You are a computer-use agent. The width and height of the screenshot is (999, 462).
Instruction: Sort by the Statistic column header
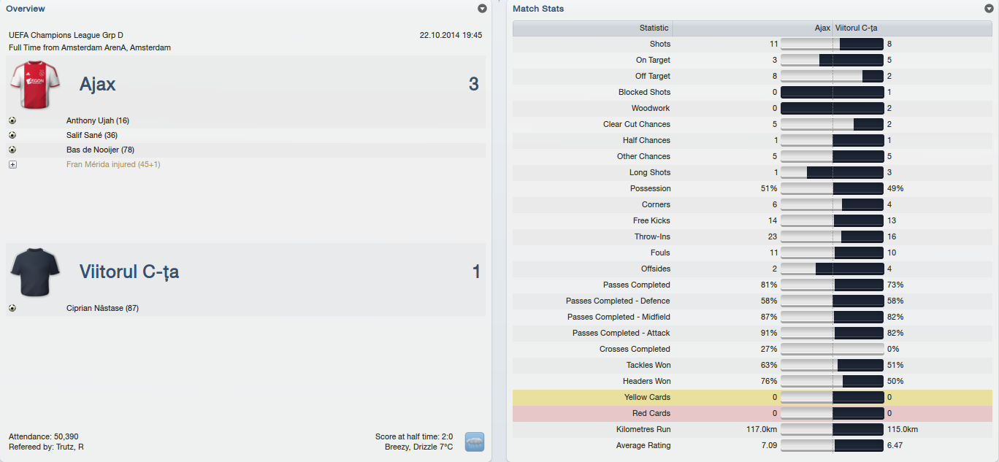point(653,28)
